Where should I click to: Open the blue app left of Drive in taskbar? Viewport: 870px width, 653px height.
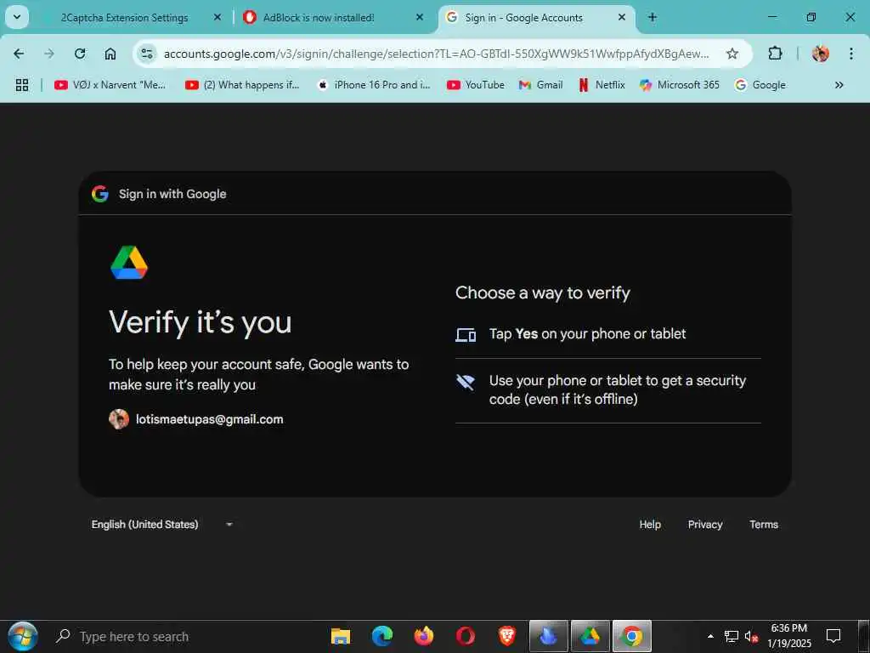click(x=548, y=636)
